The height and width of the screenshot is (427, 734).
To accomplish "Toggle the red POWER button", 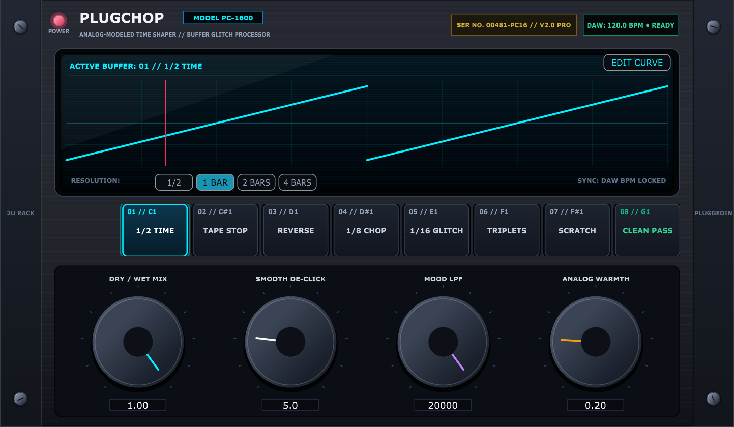I will click(x=59, y=20).
